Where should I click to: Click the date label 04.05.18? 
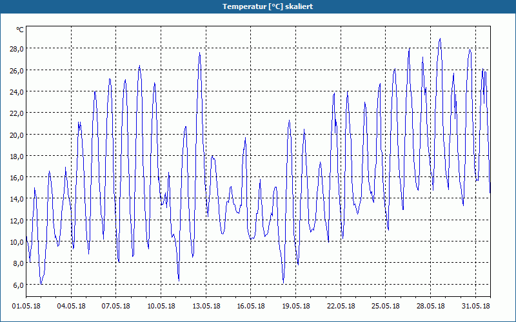pos(71,307)
